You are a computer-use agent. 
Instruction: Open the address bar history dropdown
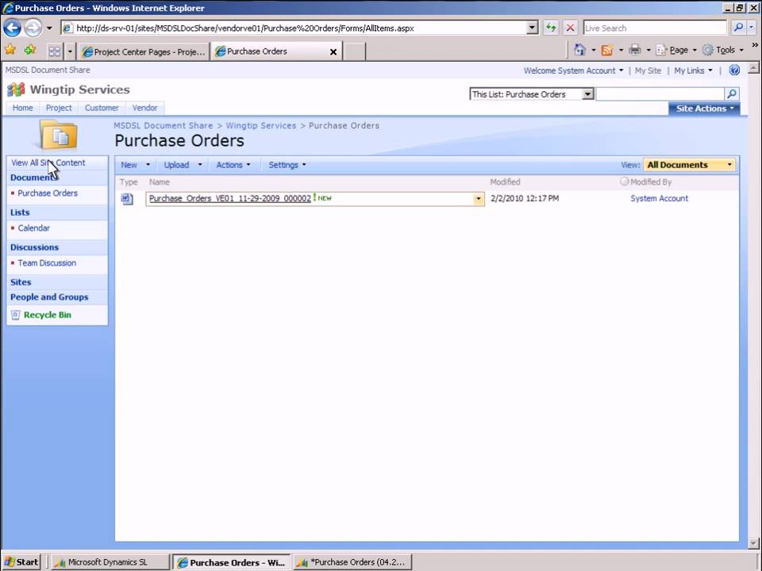point(532,29)
